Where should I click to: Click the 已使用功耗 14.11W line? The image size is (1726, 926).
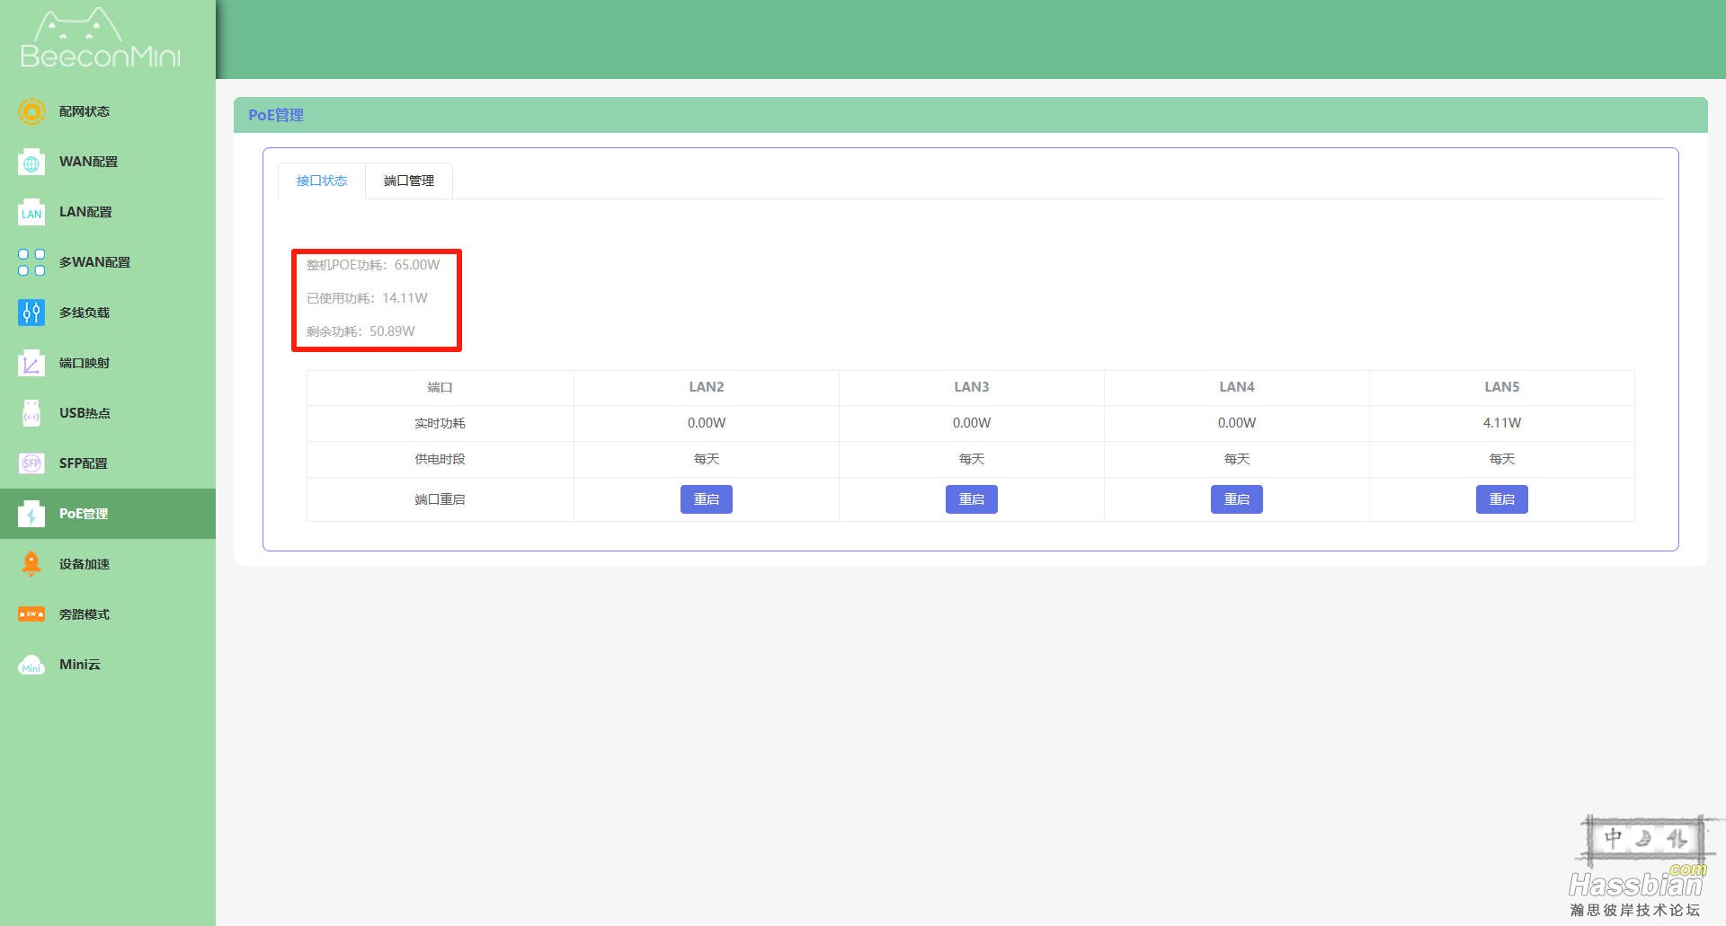(x=367, y=298)
